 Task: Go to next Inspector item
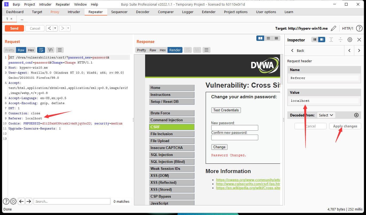point(359,50)
